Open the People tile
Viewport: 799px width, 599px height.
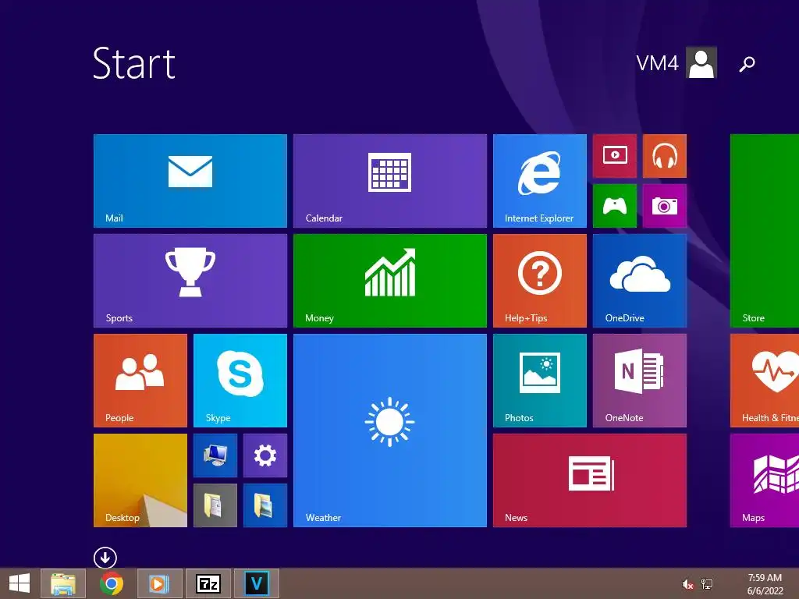(140, 381)
